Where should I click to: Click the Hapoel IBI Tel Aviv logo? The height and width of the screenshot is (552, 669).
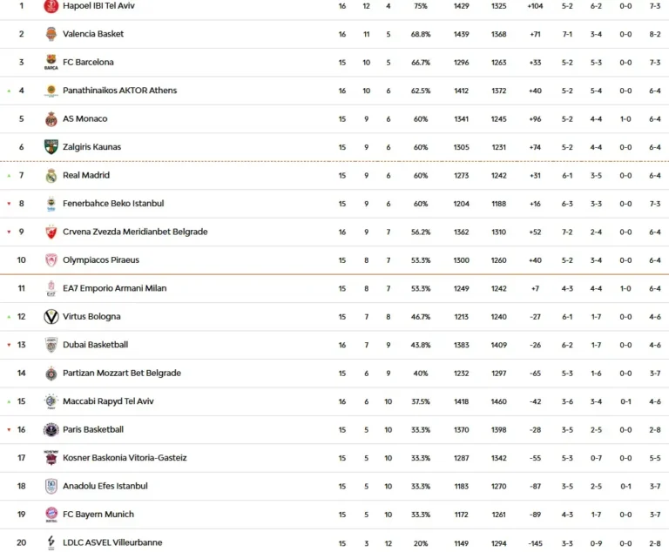(51, 6)
